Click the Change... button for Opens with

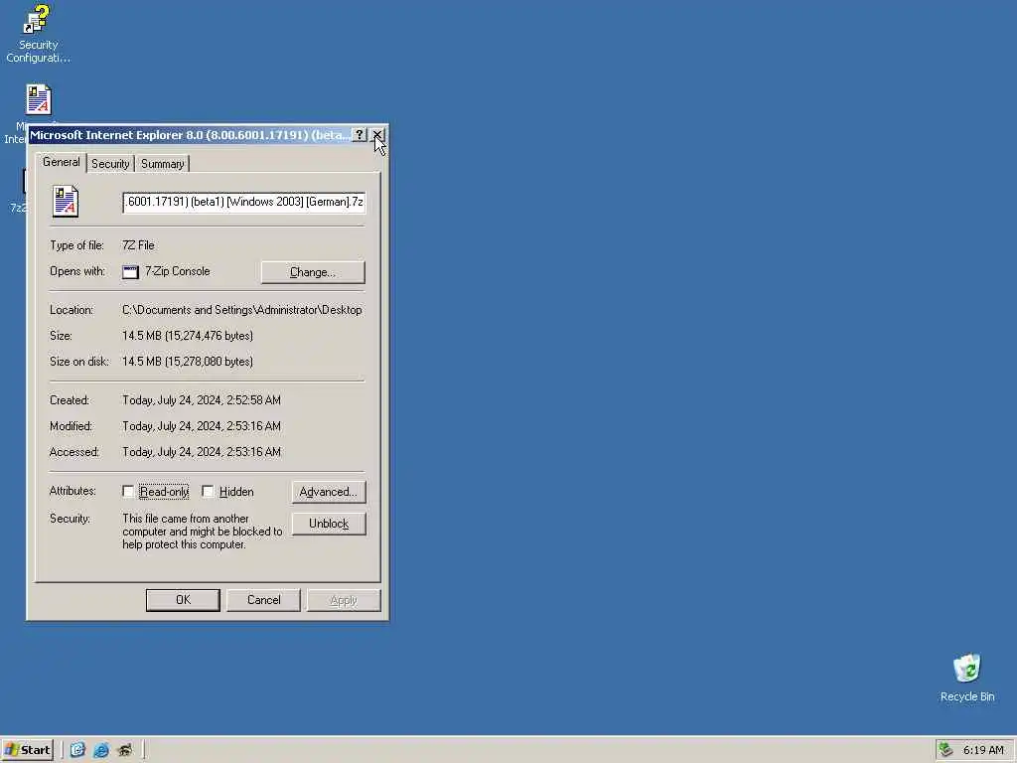(313, 272)
